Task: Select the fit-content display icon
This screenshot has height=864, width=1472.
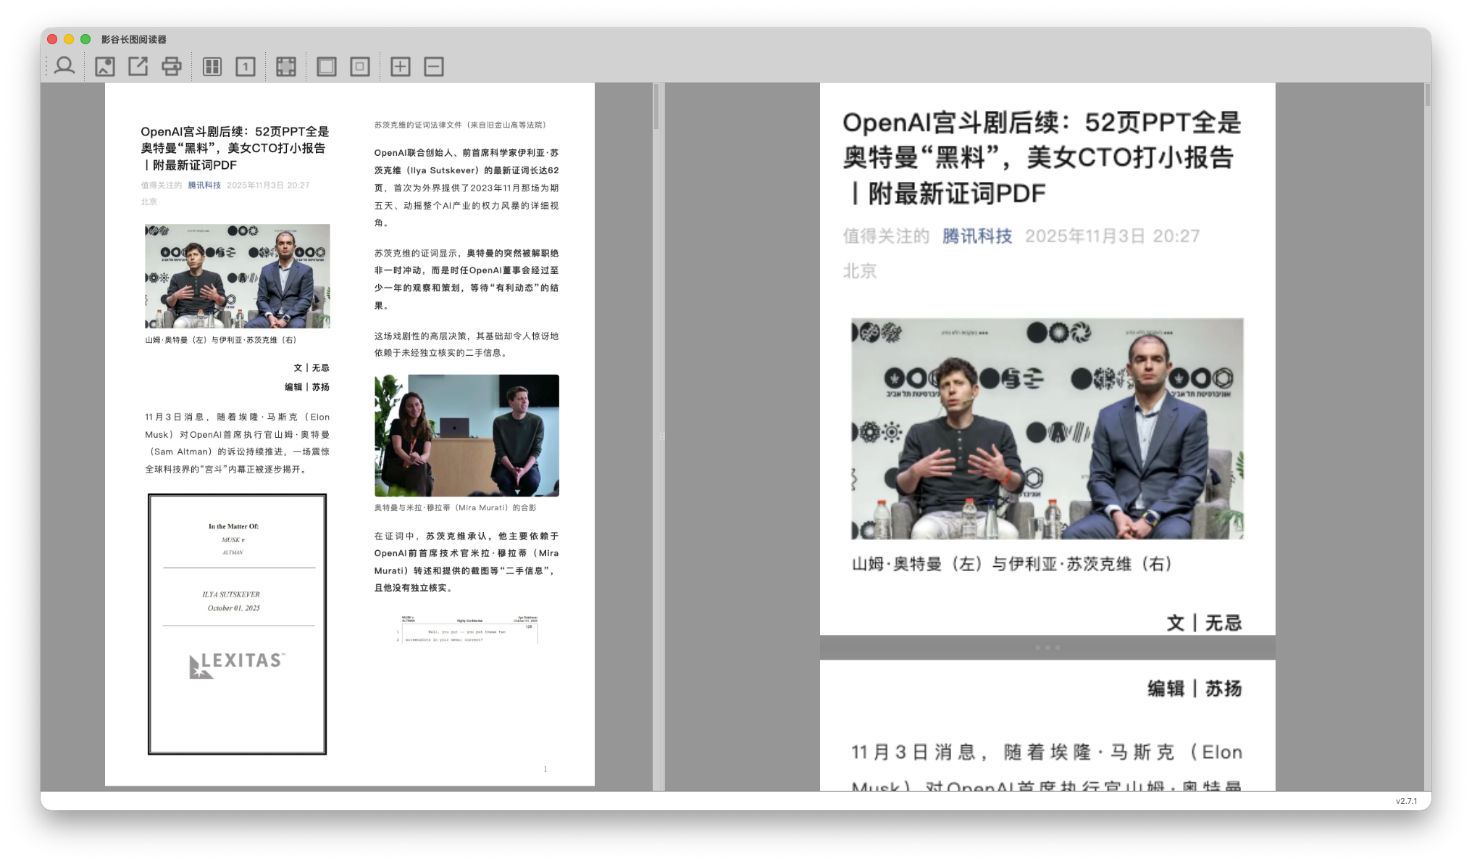Action: tap(360, 66)
